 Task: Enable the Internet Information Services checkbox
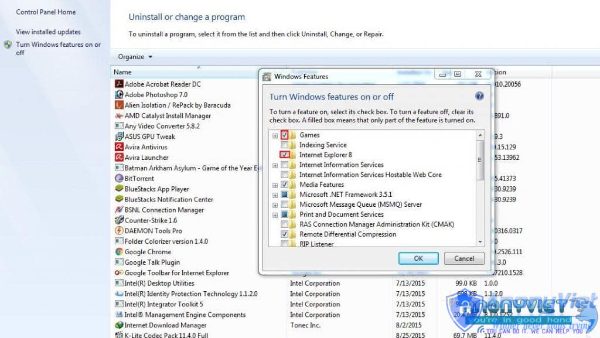284,165
